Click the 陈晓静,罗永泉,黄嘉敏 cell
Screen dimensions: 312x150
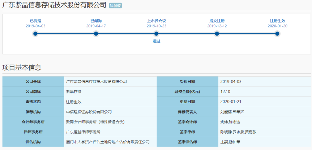[x=265, y=132]
